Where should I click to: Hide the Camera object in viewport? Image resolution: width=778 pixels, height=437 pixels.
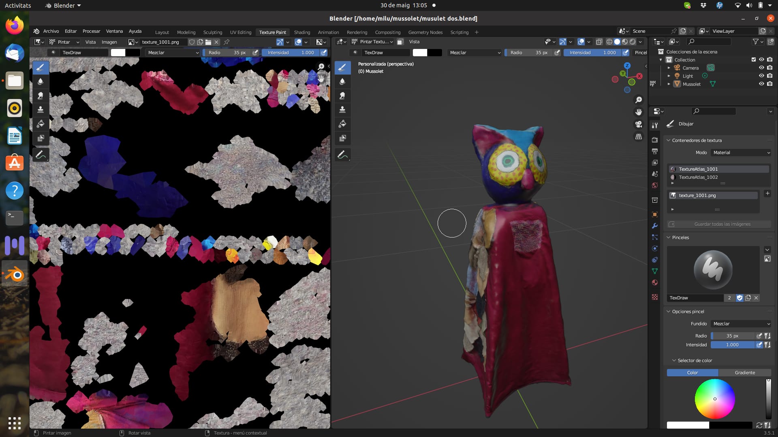click(761, 68)
